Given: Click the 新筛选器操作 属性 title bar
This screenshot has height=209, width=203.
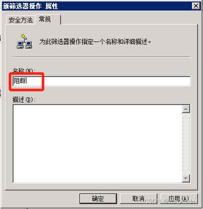Looking at the screenshot, I should point(96,6).
